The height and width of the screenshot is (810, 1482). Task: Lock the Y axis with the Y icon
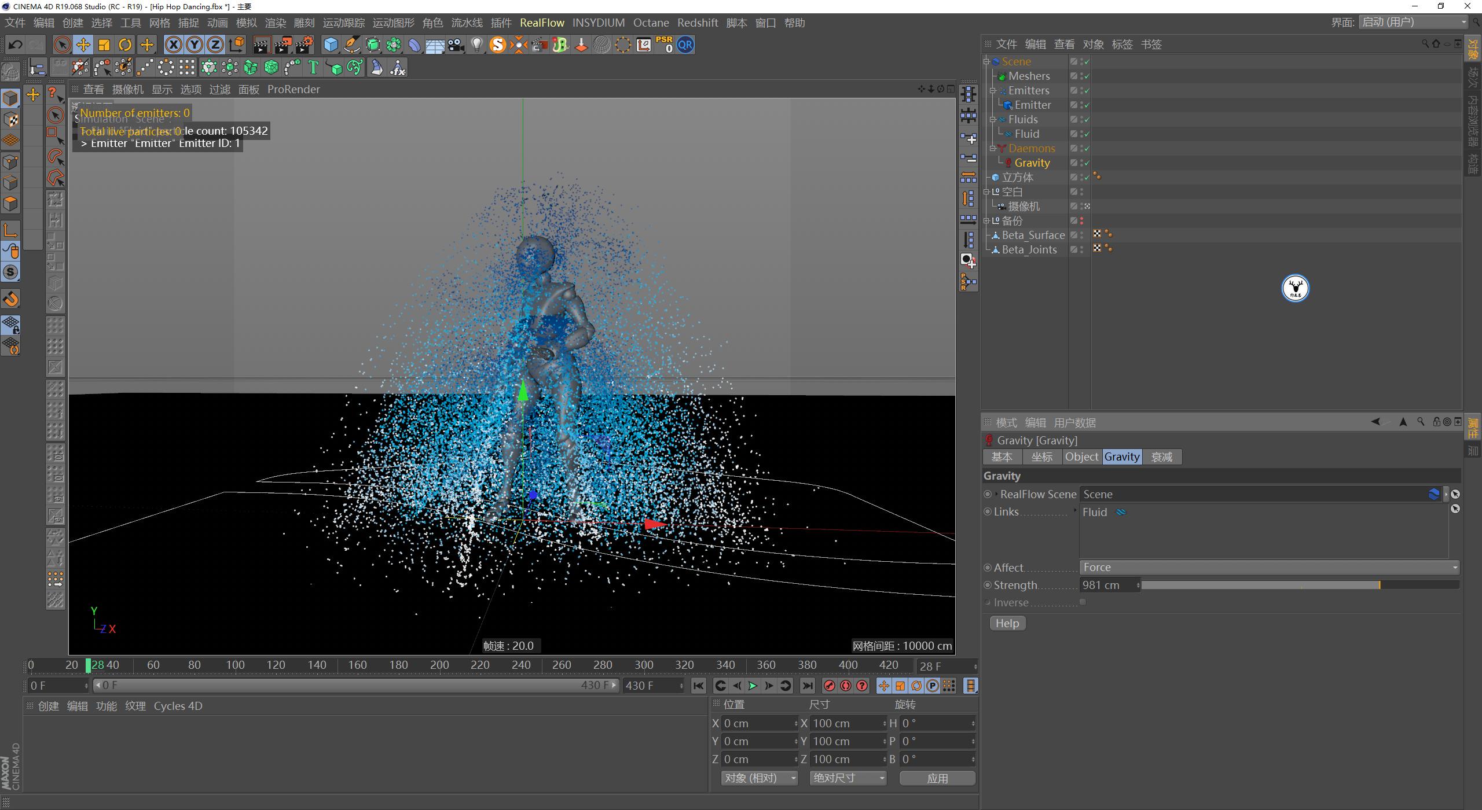click(195, 45)
